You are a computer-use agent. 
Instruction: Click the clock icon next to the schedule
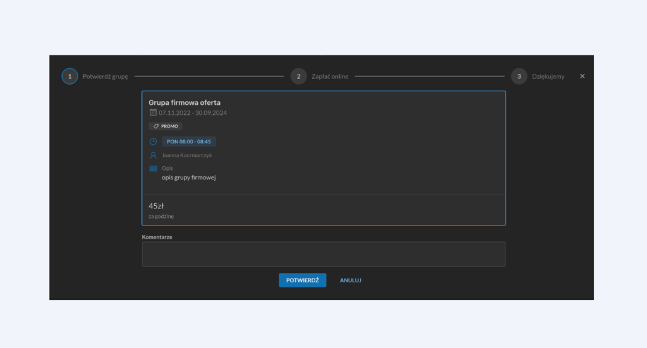[x=153, y=141]
